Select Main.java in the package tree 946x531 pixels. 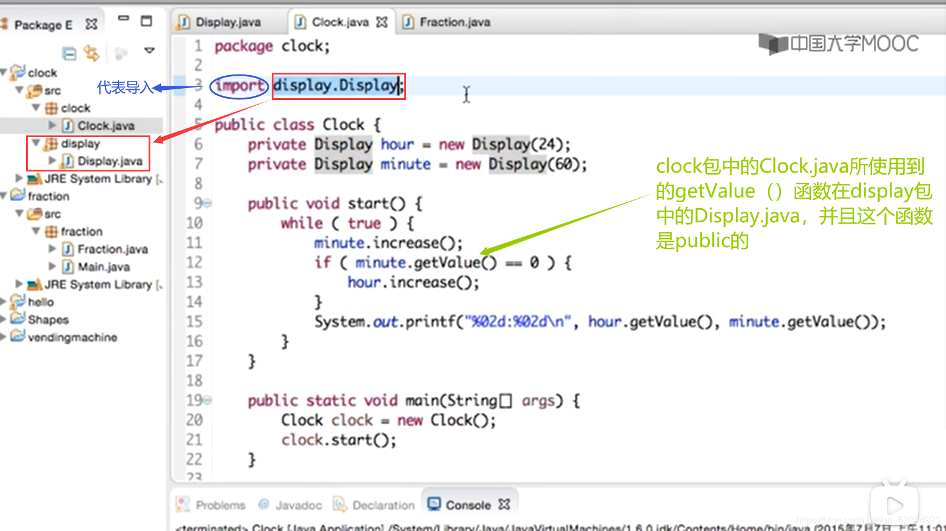point(104,267)
